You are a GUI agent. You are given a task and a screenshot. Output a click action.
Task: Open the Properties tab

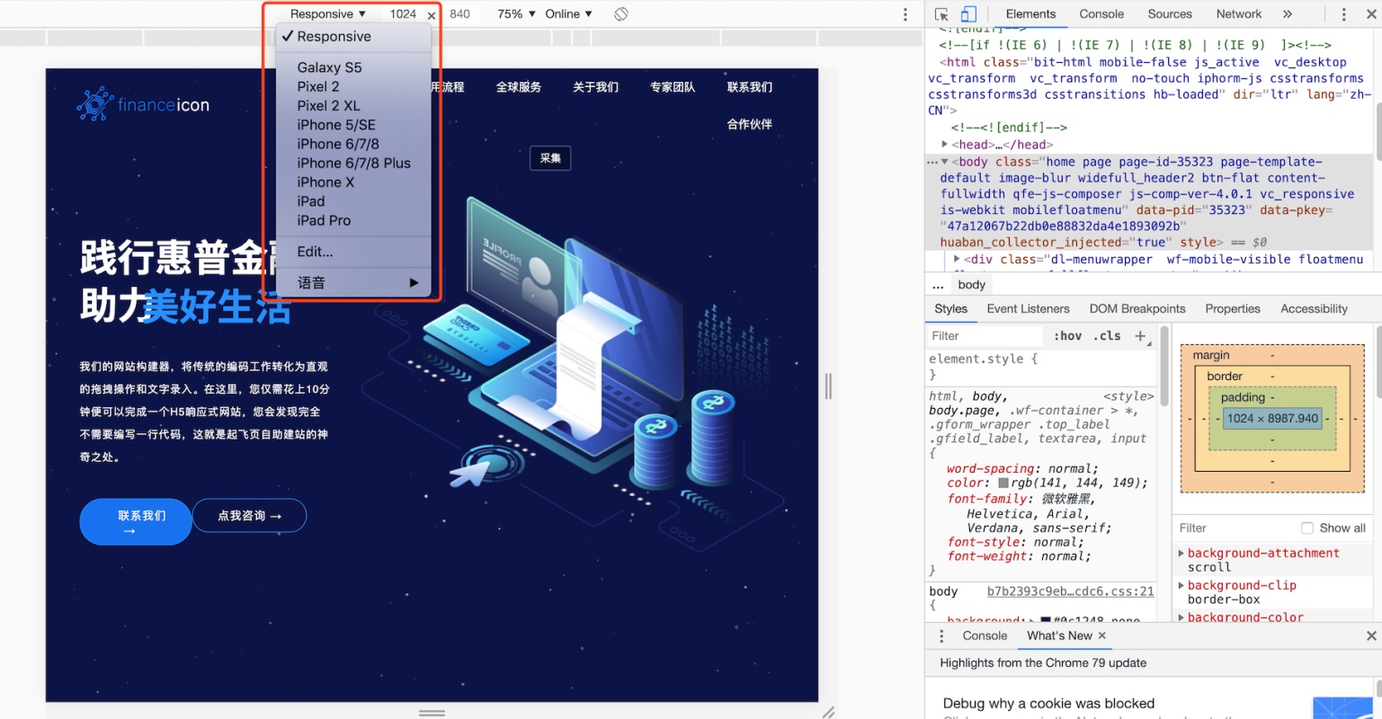[x=1233, y=308]
